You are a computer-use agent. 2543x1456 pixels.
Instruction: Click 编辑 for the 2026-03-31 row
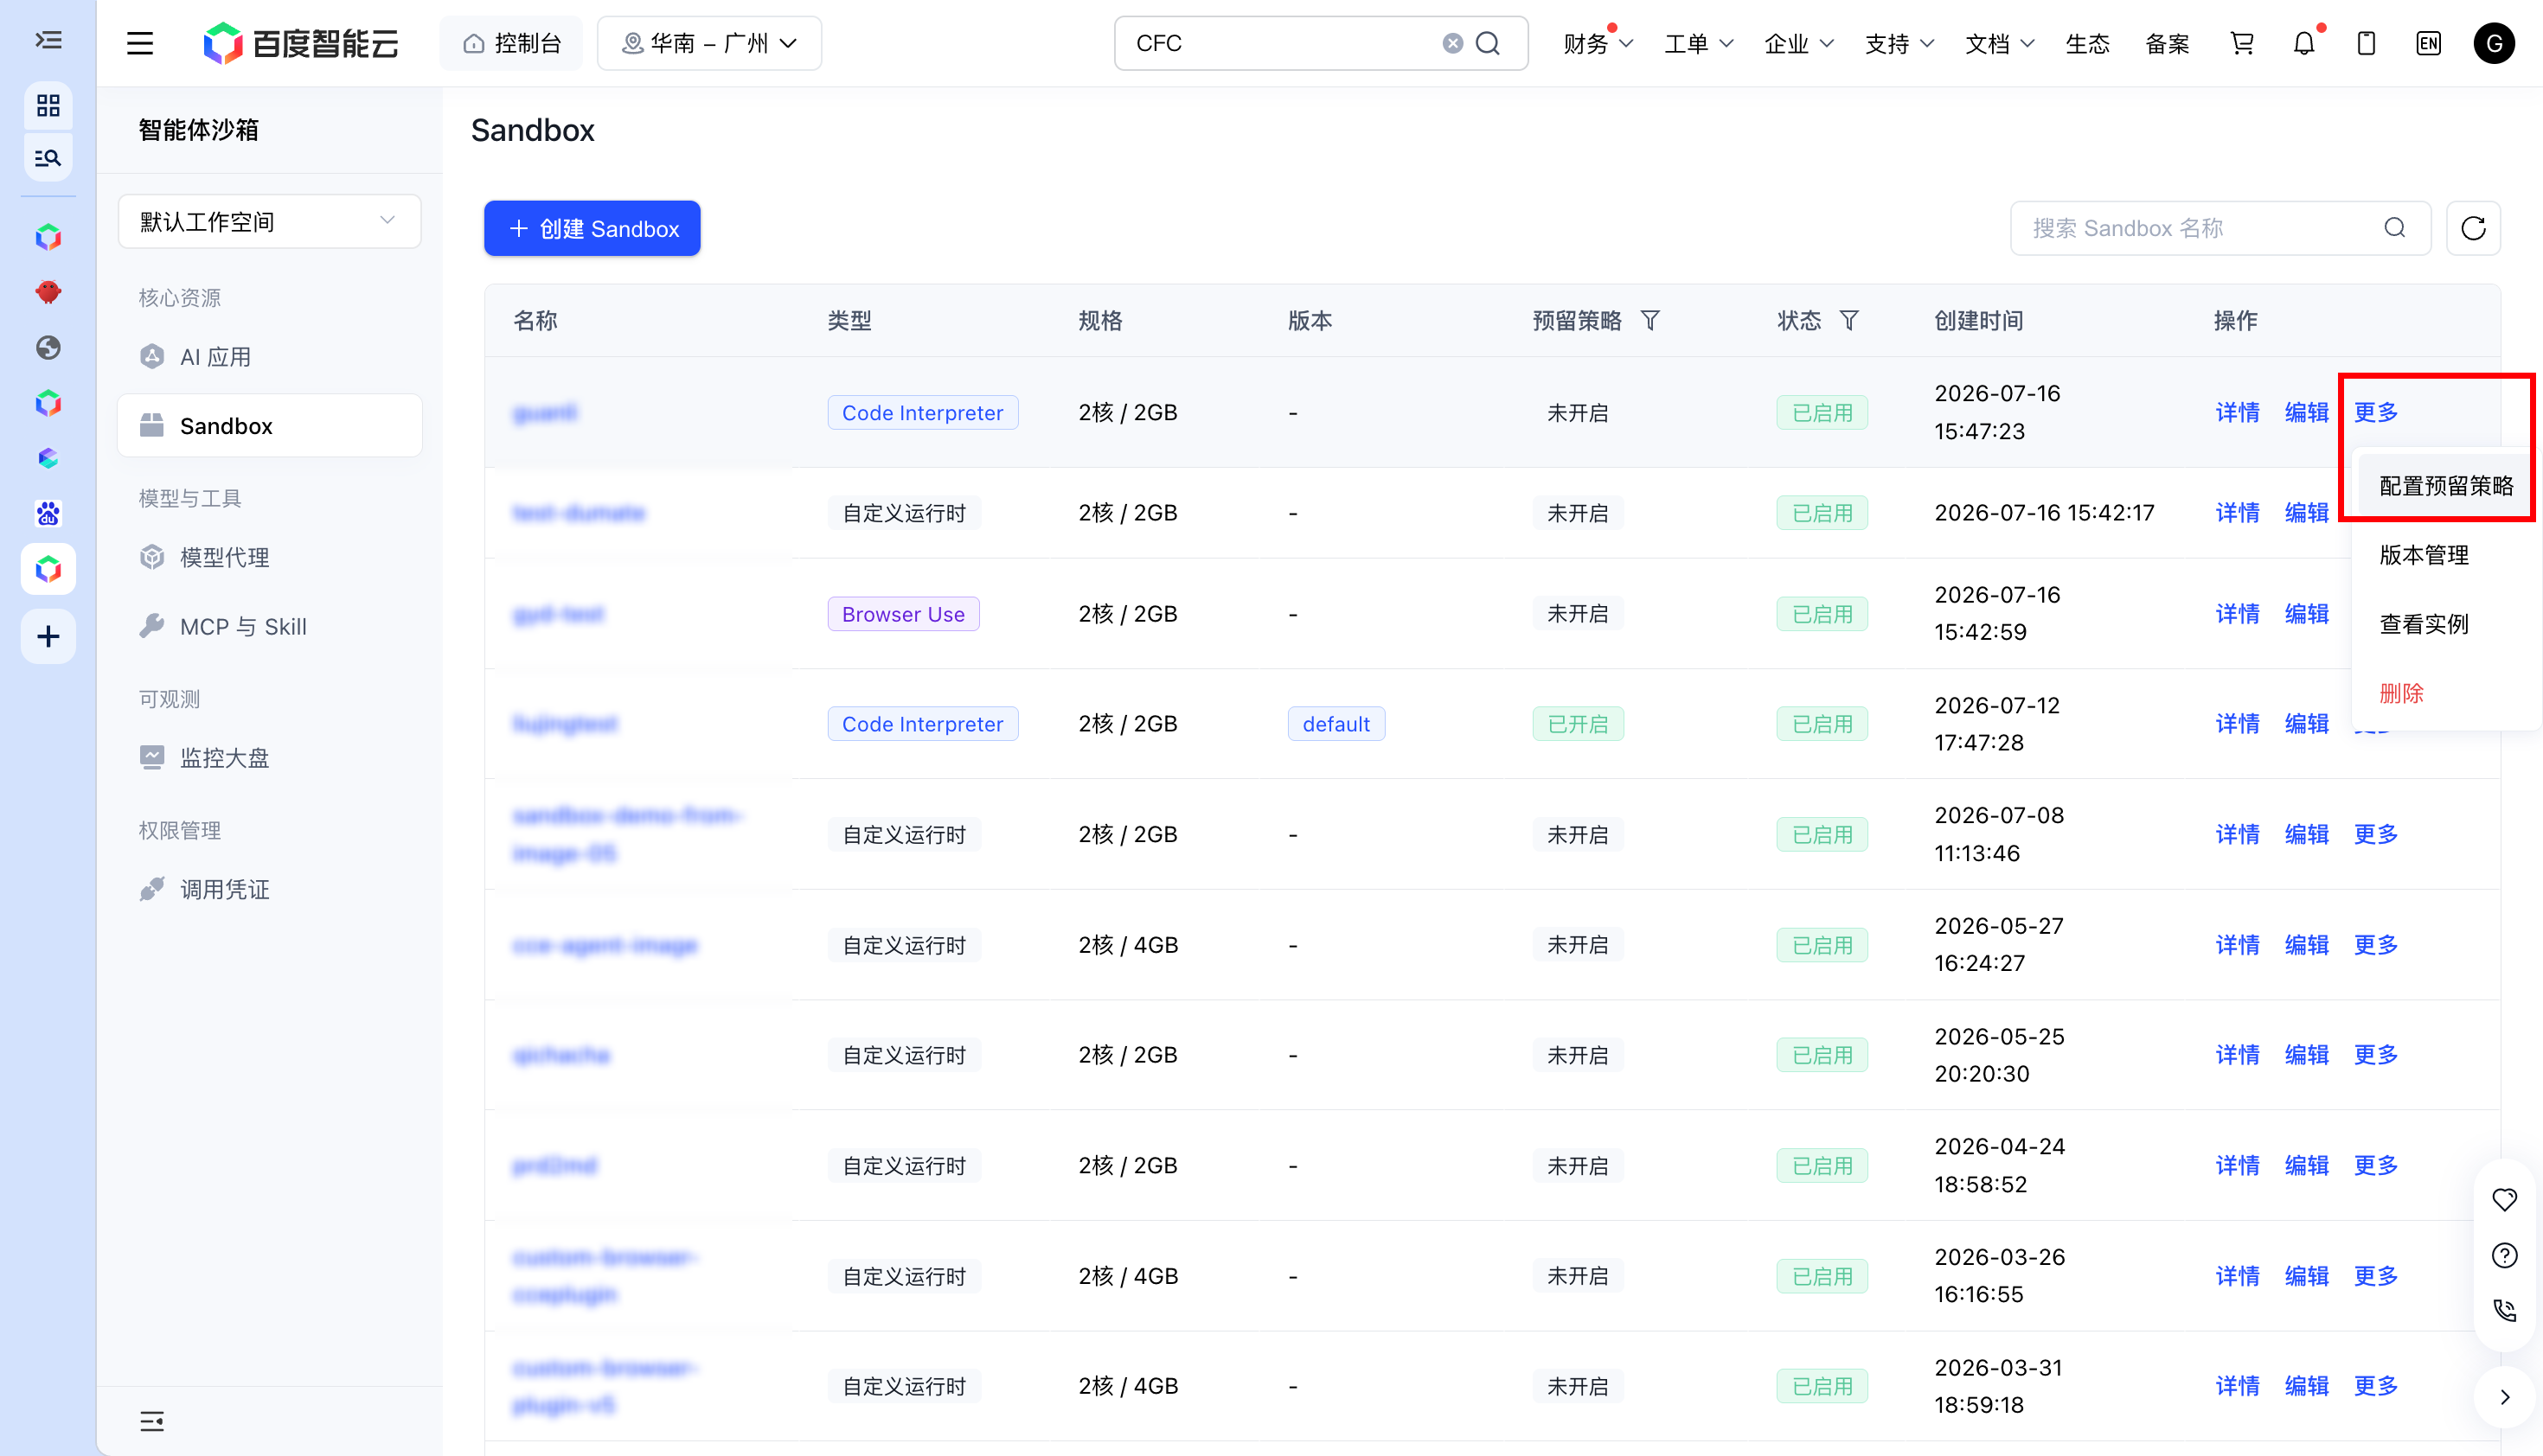click(x=2306, y=1386)
